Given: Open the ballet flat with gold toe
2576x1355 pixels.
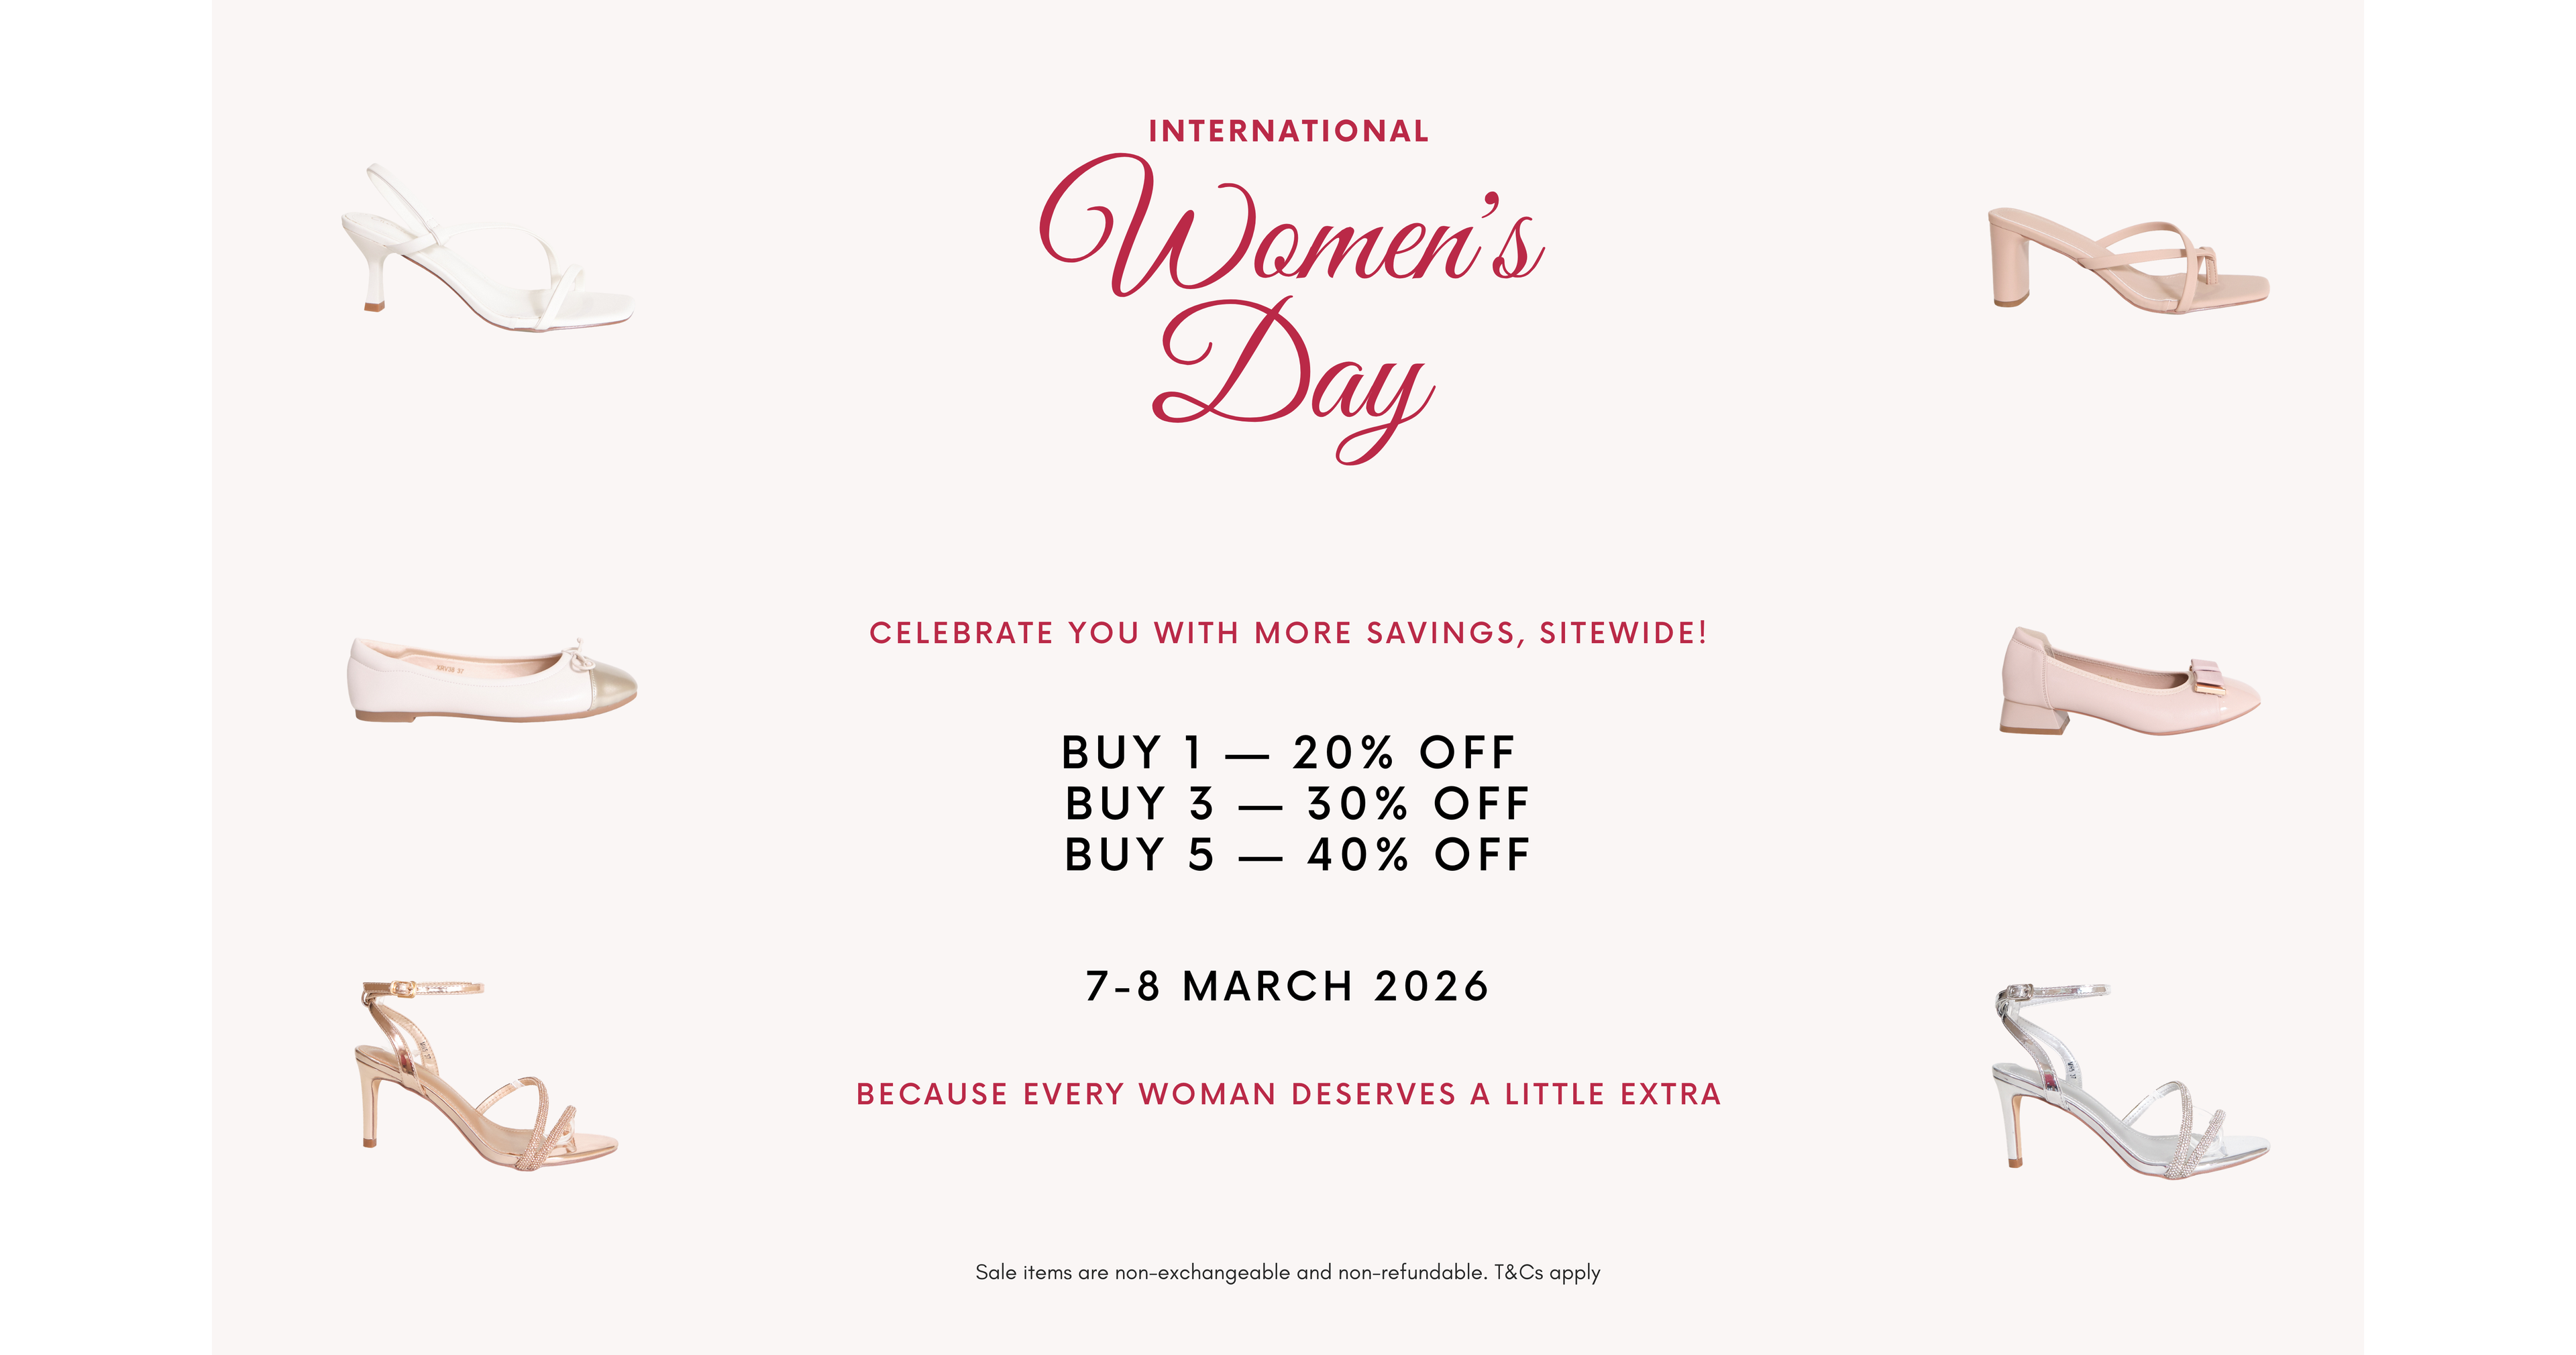Looking at the screenshot, I should click(490, 681).
